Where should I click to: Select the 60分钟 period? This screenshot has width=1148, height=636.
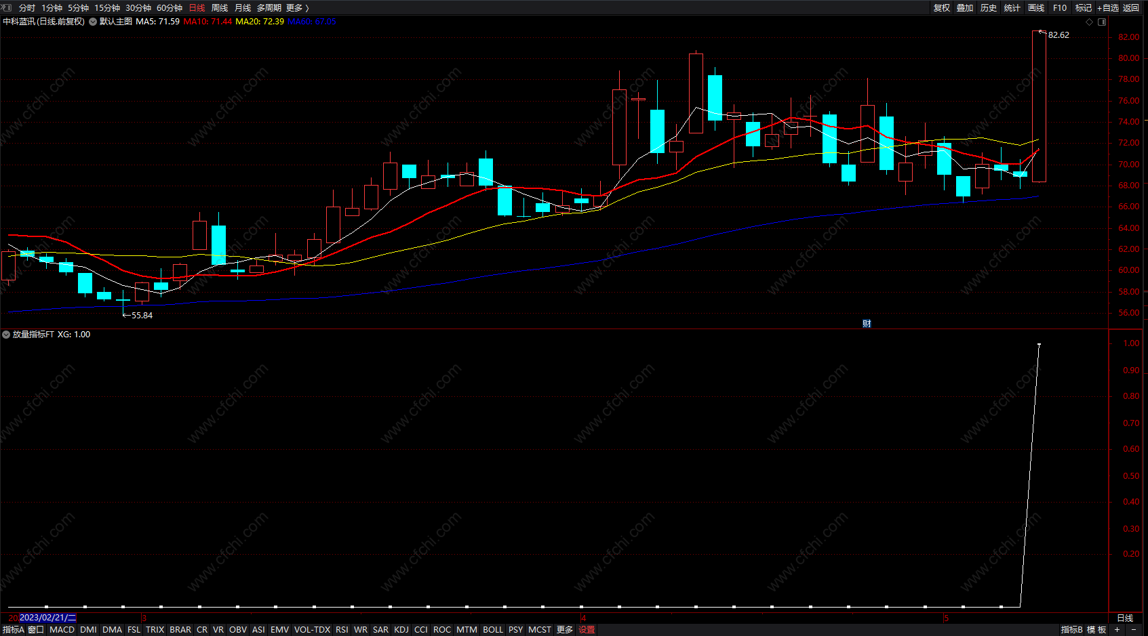coord(170,8)
